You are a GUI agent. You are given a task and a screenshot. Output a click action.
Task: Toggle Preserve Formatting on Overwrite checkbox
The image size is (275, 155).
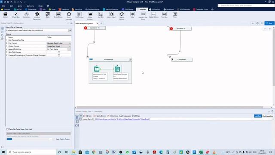tap(59, 55)
